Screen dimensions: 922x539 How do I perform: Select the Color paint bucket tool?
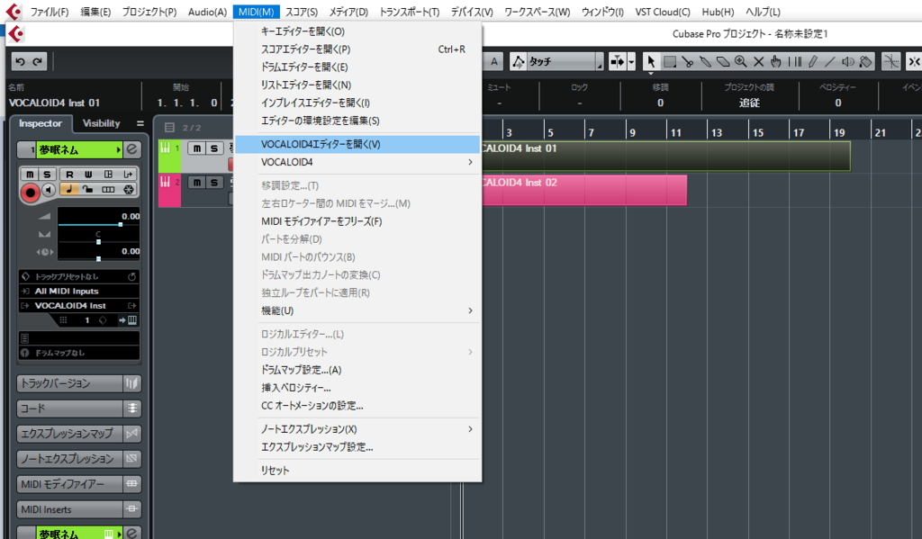[x=865, y=61]
